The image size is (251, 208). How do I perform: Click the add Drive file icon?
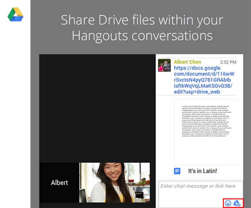(x=237, y=203)
